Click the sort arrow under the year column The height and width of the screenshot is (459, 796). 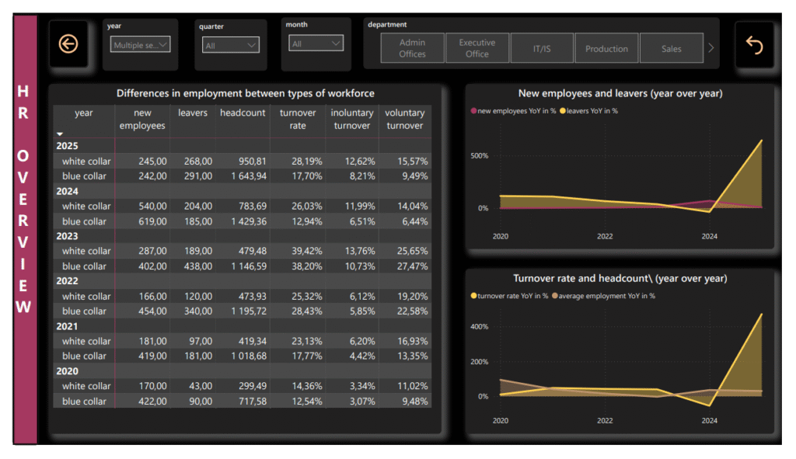[x=59, y=134]
